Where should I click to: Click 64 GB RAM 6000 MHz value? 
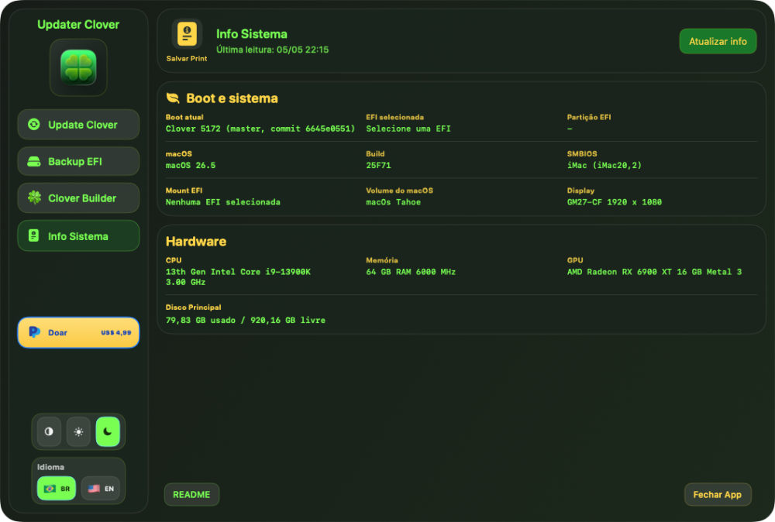point(411,272)
